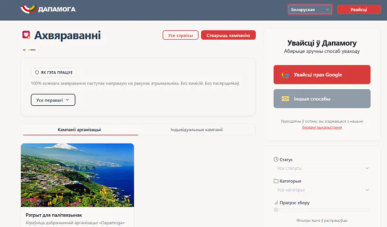Click the card icon on Іншыя спосабы
This screenshot has height=227, width=387.
285,99
